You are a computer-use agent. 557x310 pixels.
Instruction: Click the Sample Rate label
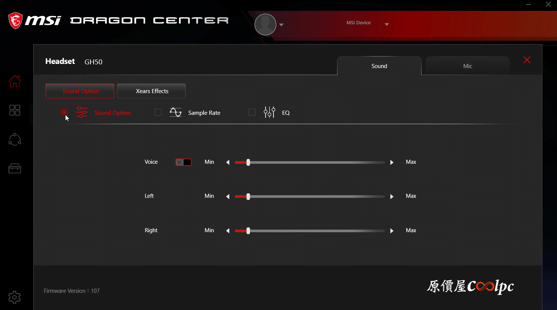204,113
